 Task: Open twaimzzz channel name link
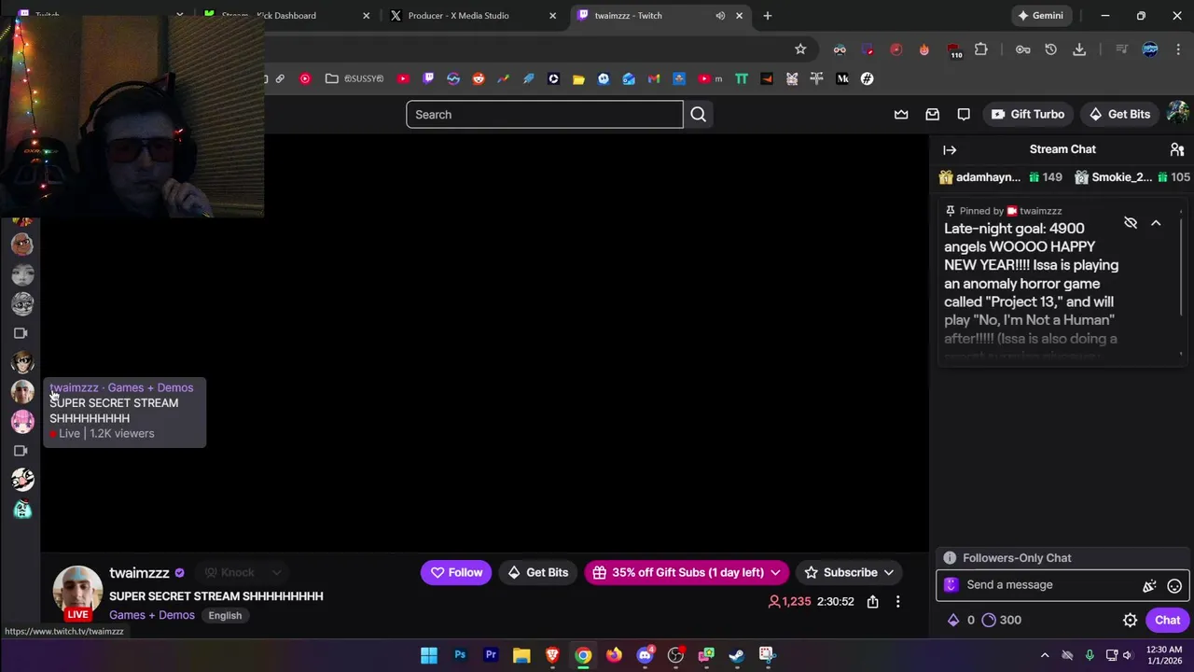[139, 573]
